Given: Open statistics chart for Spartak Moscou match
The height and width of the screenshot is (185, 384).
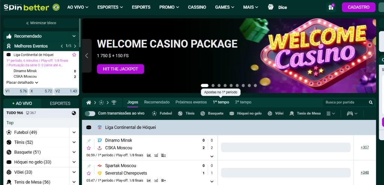Looking at the screenshot, I should coord(148,181).
